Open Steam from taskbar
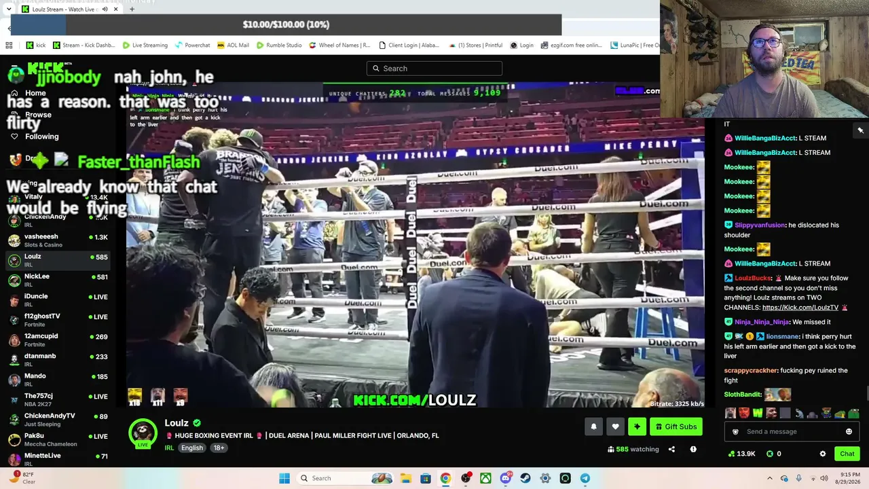This screenshot has width=869, height=489. click(x=525, y=478)
